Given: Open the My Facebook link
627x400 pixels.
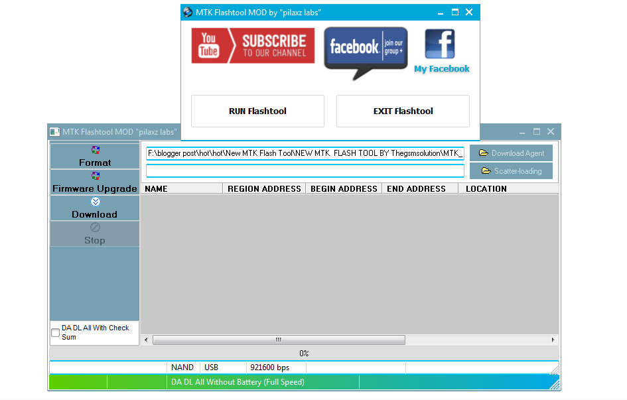Looking at the screenshot, I should 441,69.
